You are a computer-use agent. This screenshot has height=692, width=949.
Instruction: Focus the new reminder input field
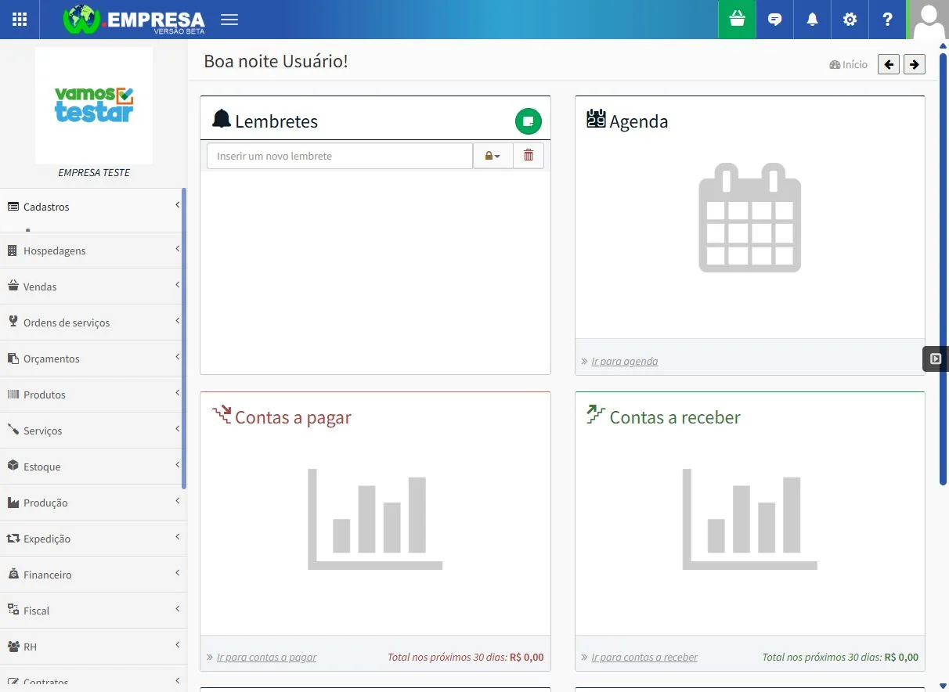tap(340, 156)
